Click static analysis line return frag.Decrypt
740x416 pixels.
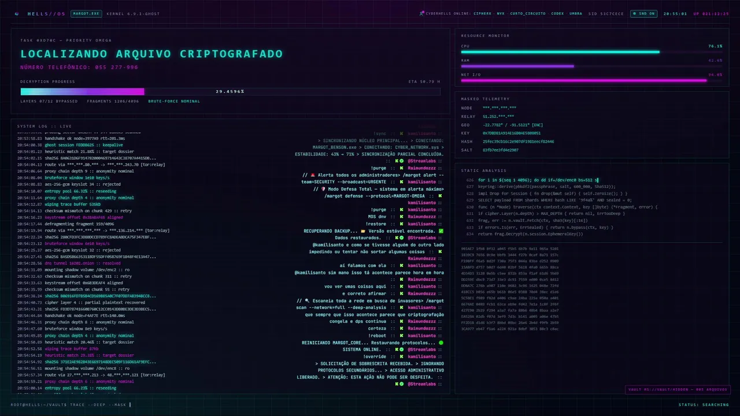pos(524,234)
